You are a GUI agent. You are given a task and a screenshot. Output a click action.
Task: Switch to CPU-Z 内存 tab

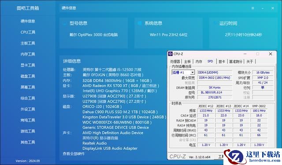click(x=199, y=62)
